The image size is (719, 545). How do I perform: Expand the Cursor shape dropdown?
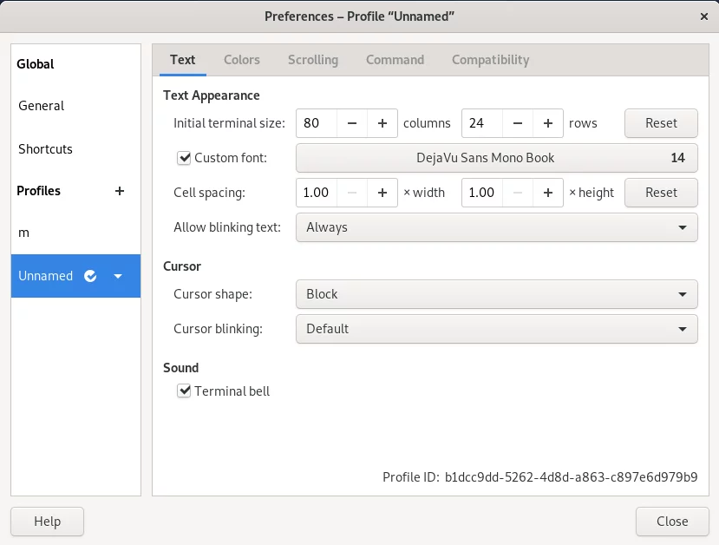(497, 294)
